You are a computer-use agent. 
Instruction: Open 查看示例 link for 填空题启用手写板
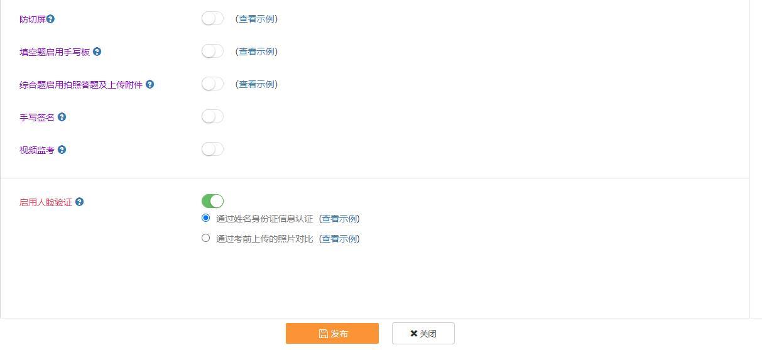click(256, 52)
